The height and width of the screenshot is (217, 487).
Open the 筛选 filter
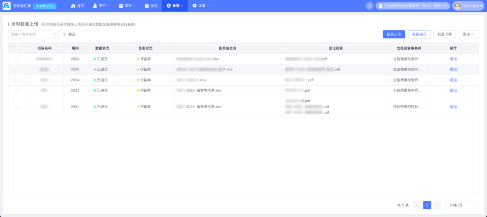coord(69,34)
